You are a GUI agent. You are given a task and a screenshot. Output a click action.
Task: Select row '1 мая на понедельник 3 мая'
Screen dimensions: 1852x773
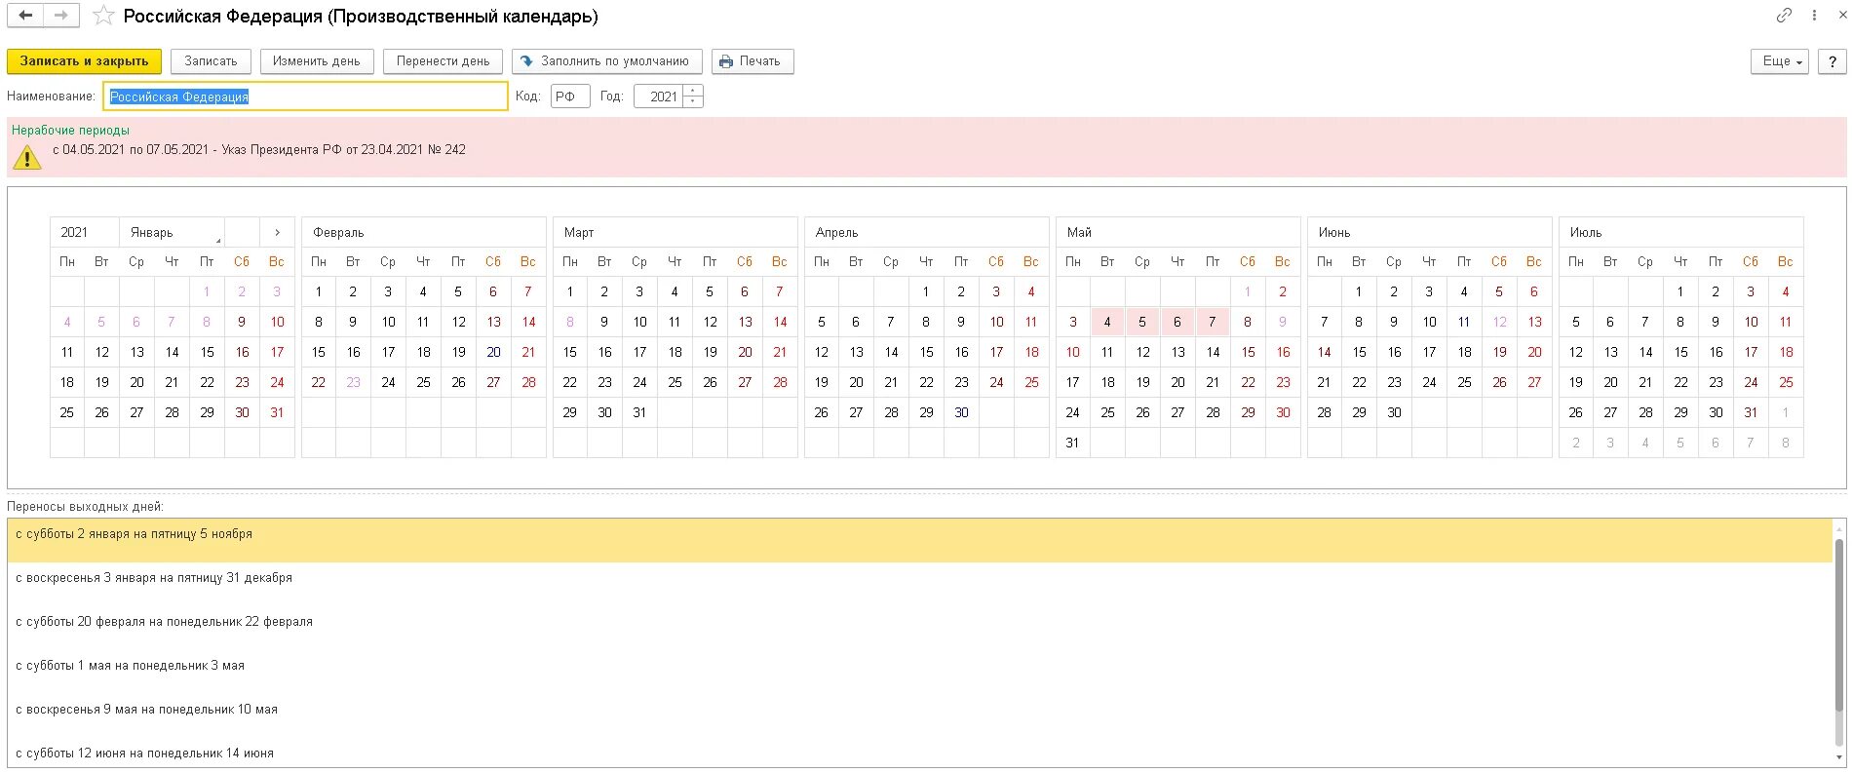click(920, 672)
